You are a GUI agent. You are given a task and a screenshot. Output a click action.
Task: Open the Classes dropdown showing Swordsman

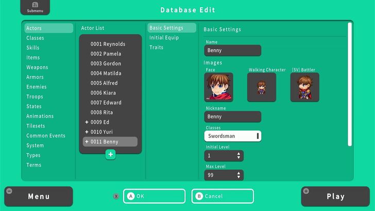[x=233, y=136]
